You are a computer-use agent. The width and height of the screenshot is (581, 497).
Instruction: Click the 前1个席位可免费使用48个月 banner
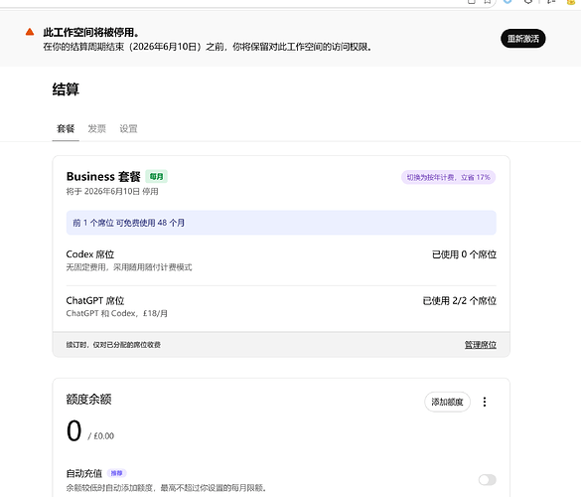(x=281, y=223)
